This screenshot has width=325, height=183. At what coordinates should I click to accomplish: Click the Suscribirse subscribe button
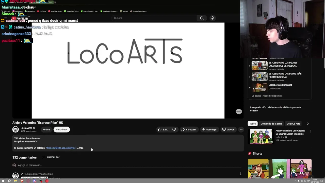coord(62,130)
